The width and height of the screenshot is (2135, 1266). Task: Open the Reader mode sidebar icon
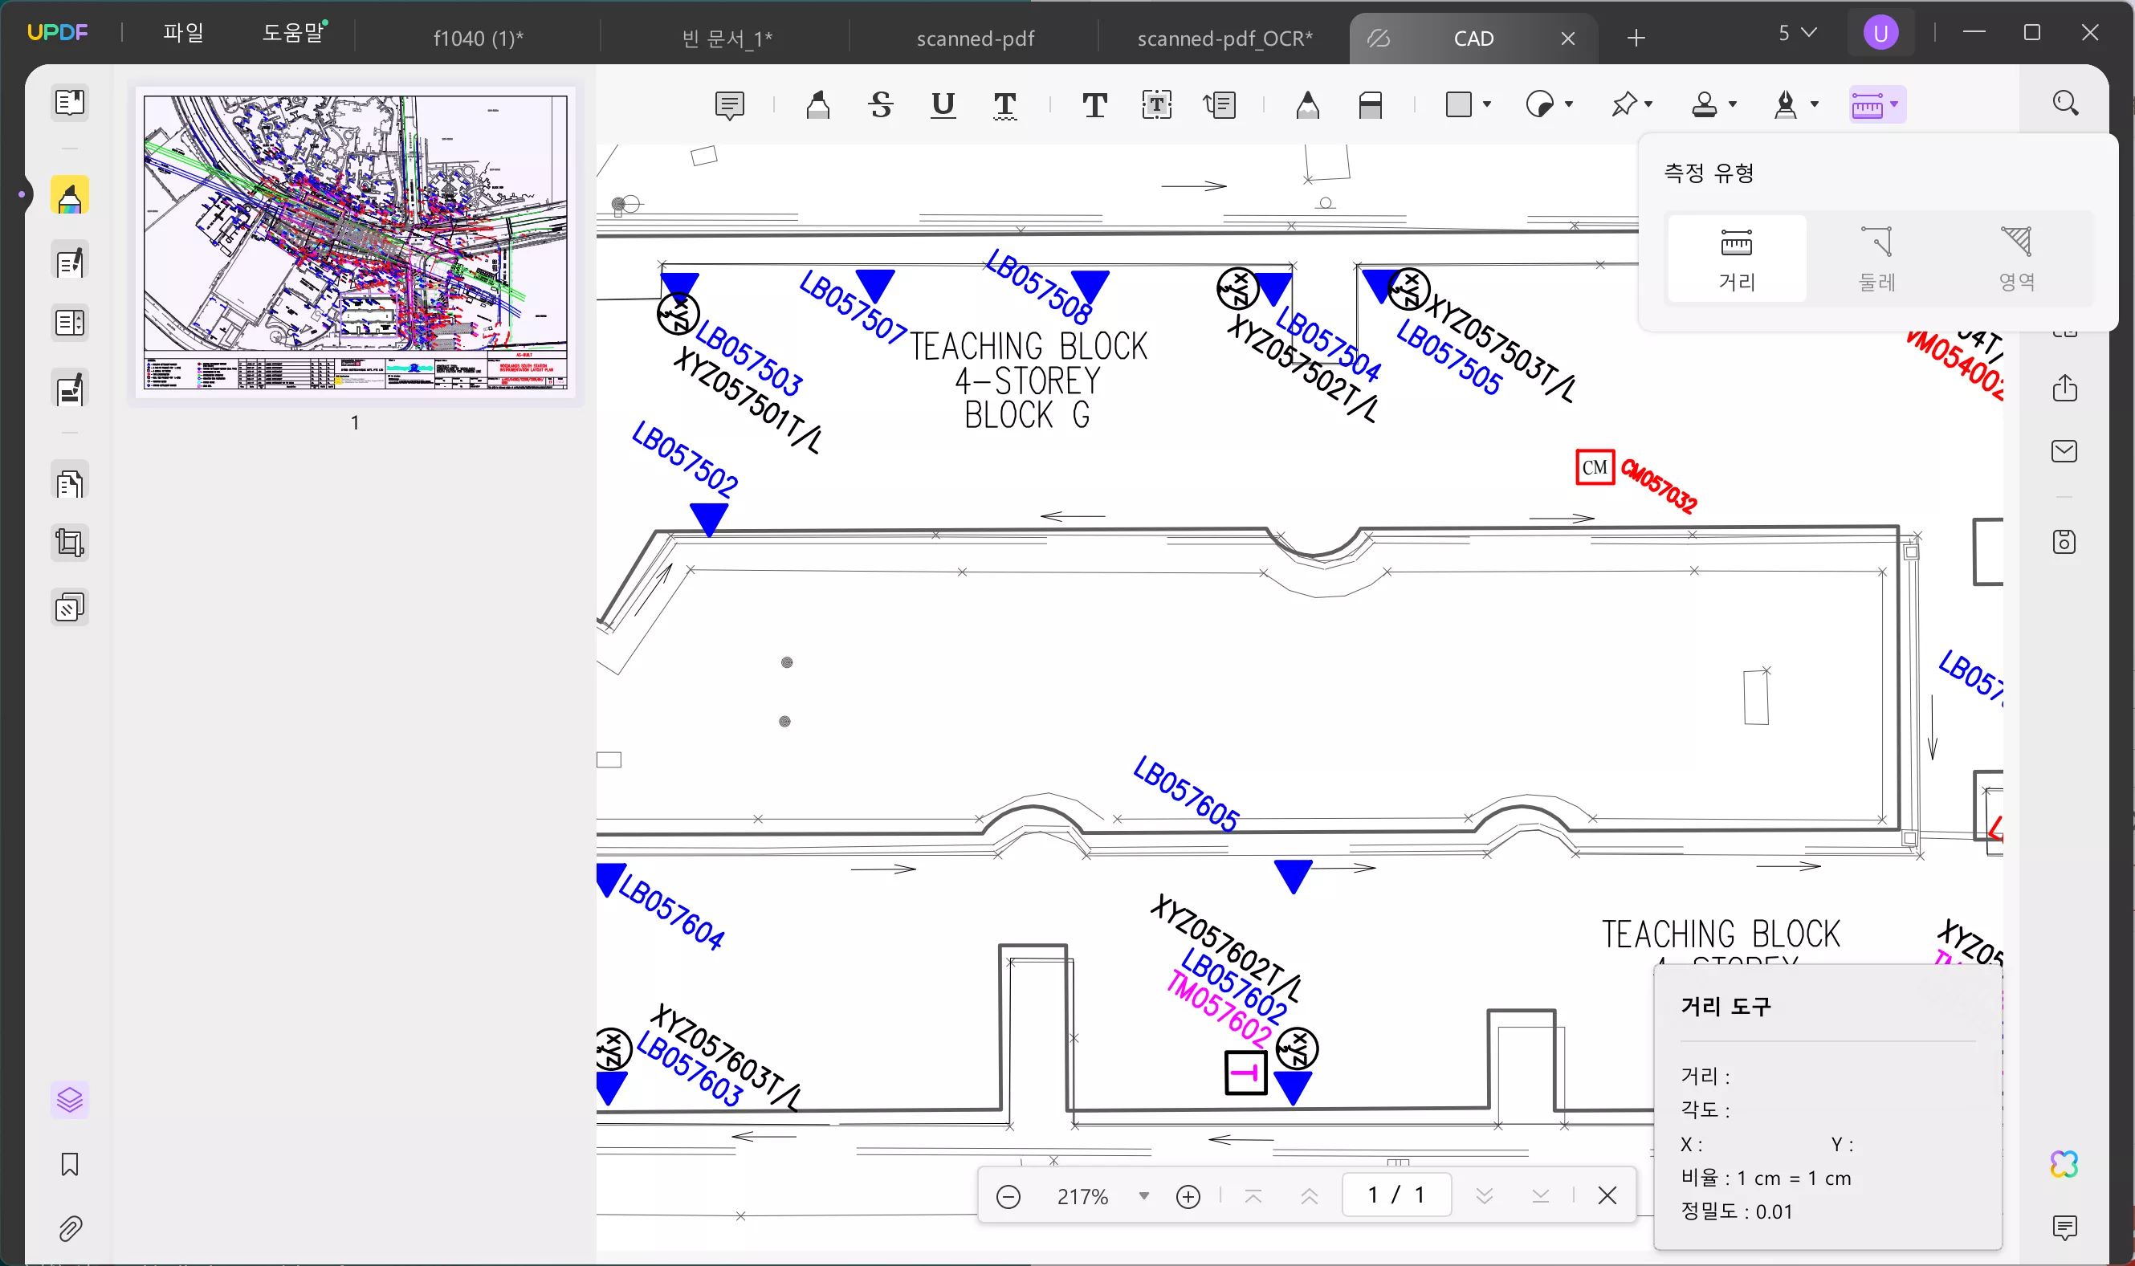[70, 104]
